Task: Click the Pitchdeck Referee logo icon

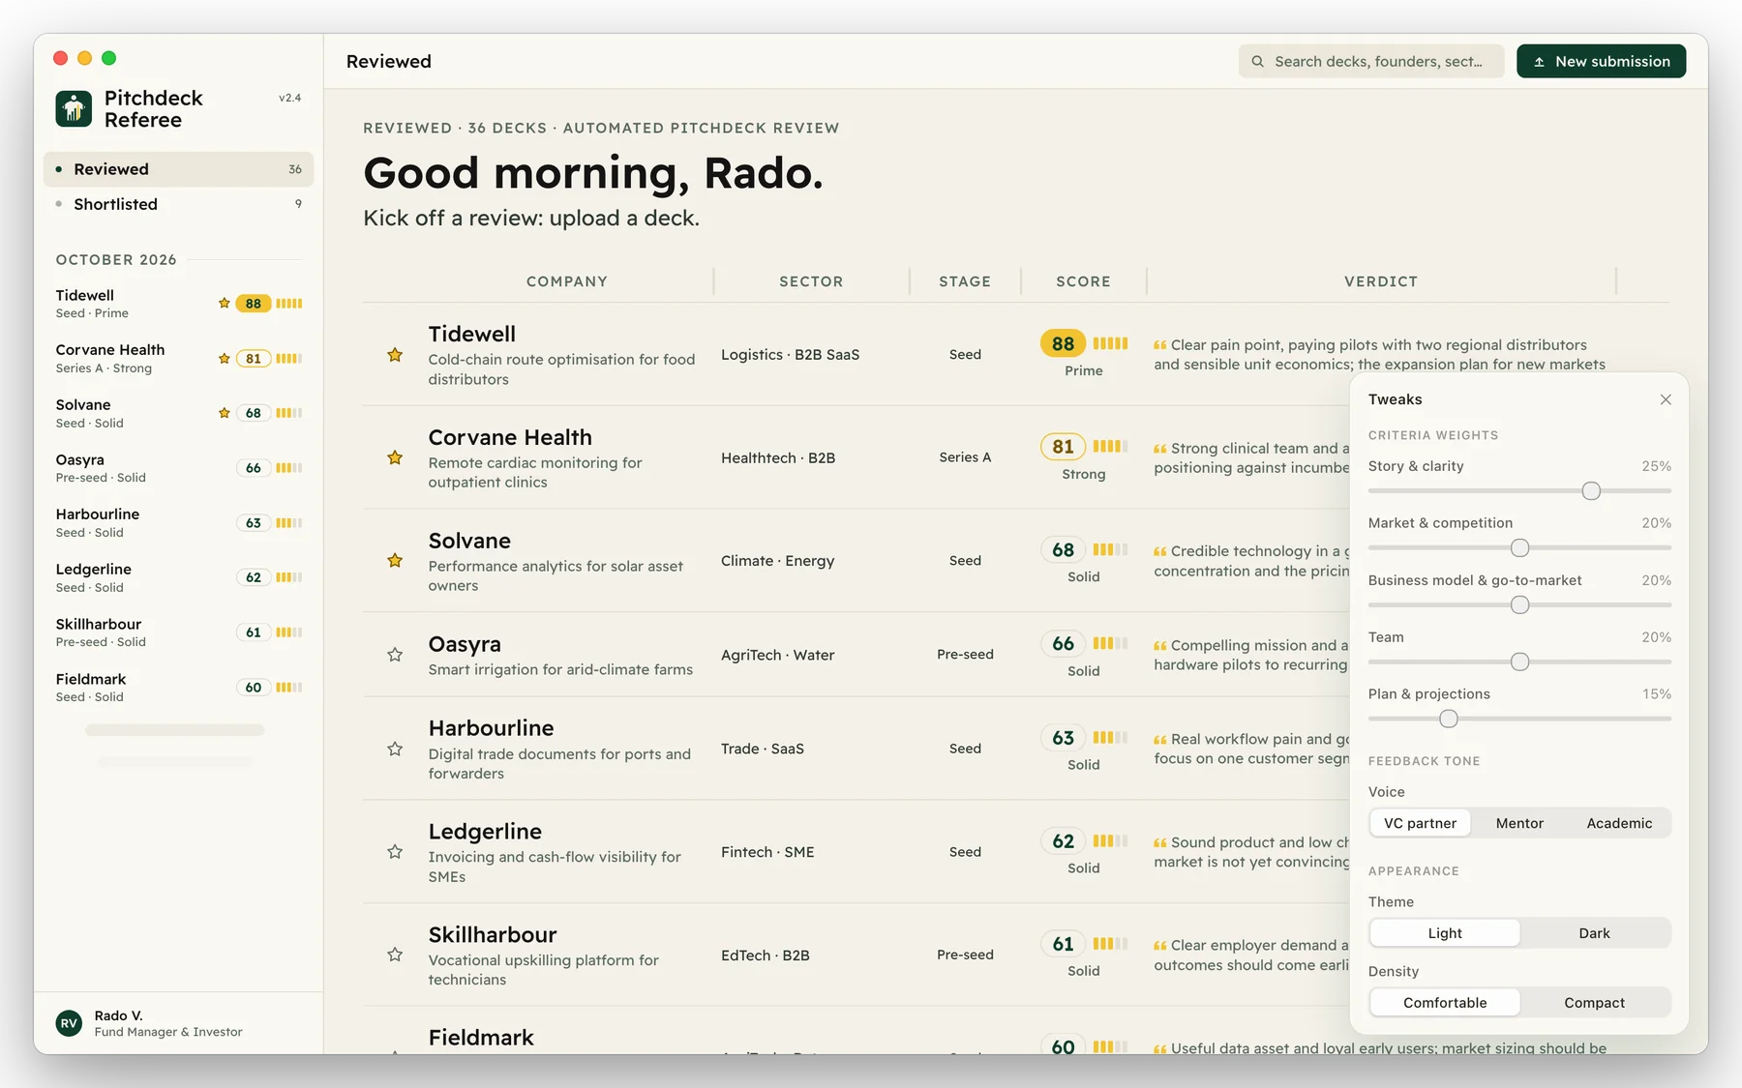Action: pos(74,108)
